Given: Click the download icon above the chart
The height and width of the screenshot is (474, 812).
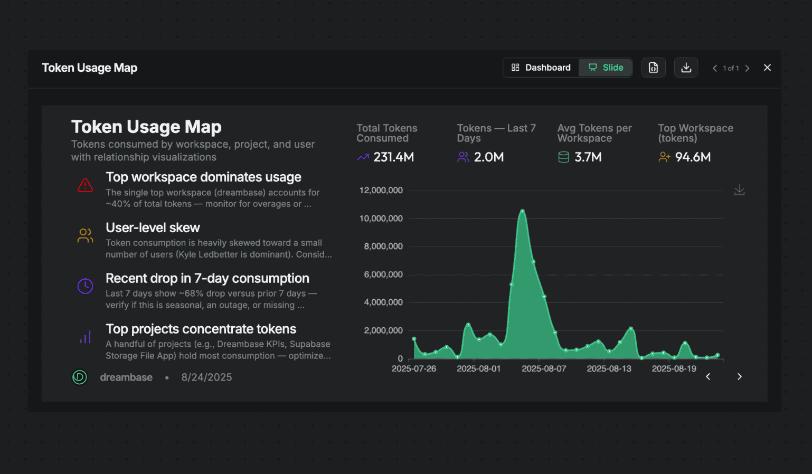Looking at the screenshot, I should [x=739, y=189].
